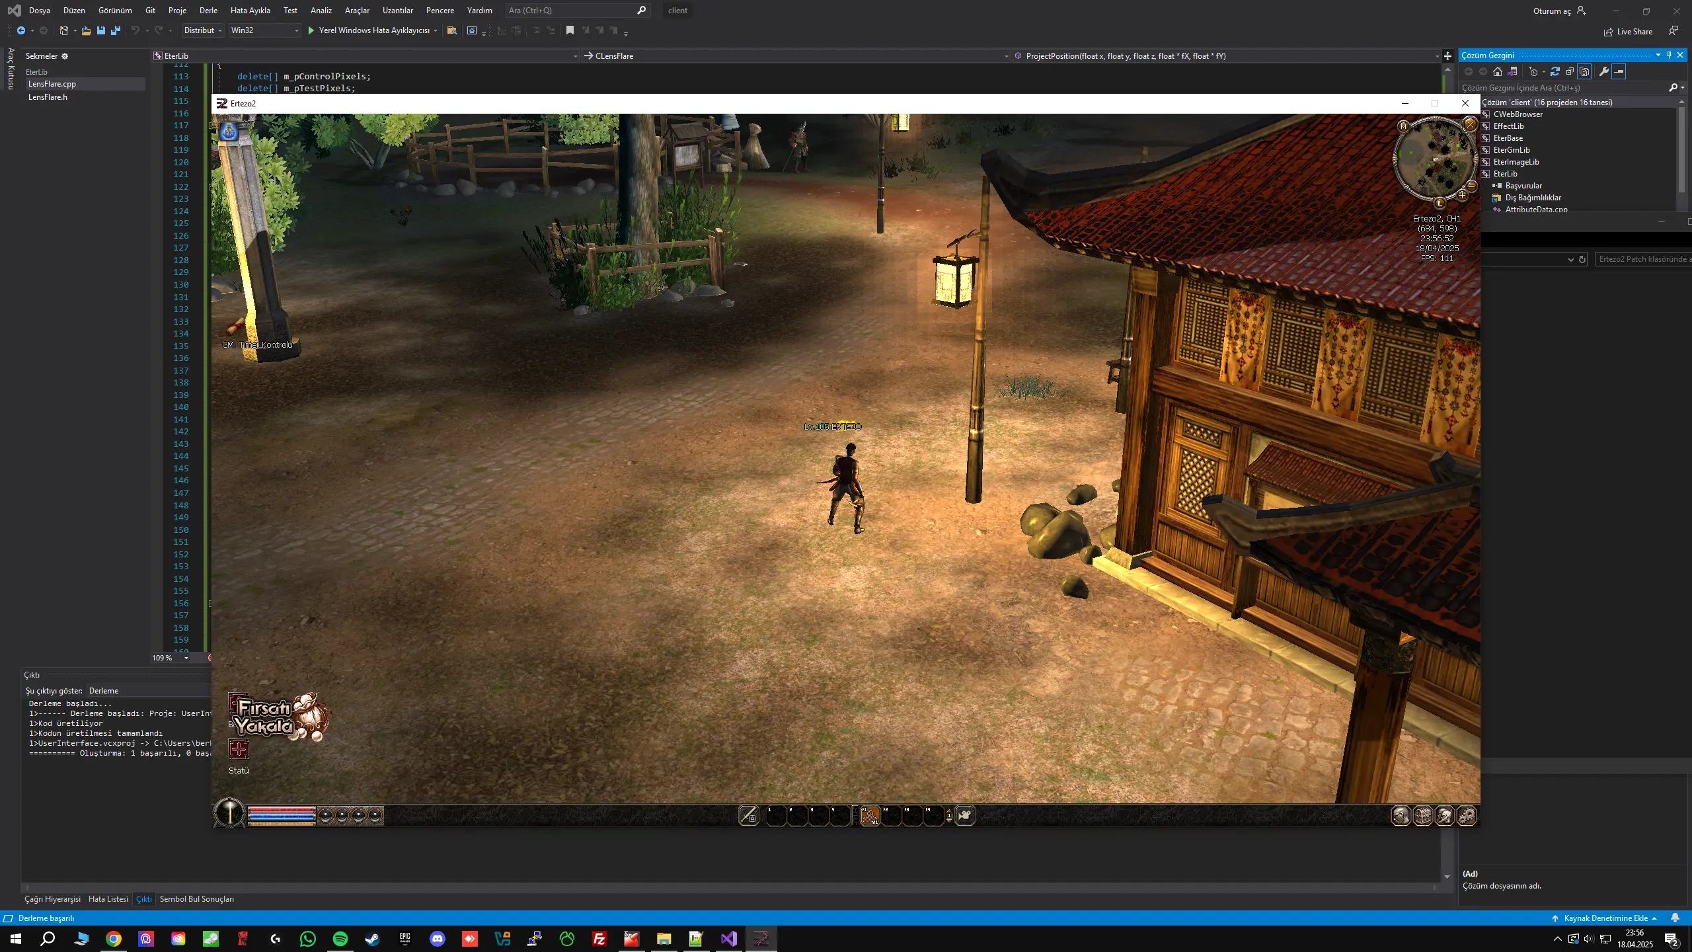Image resolution: width=1692 pixels, height=952 pixels.
Task: Save current file with floppy icon
Action: tap(101, 30)
